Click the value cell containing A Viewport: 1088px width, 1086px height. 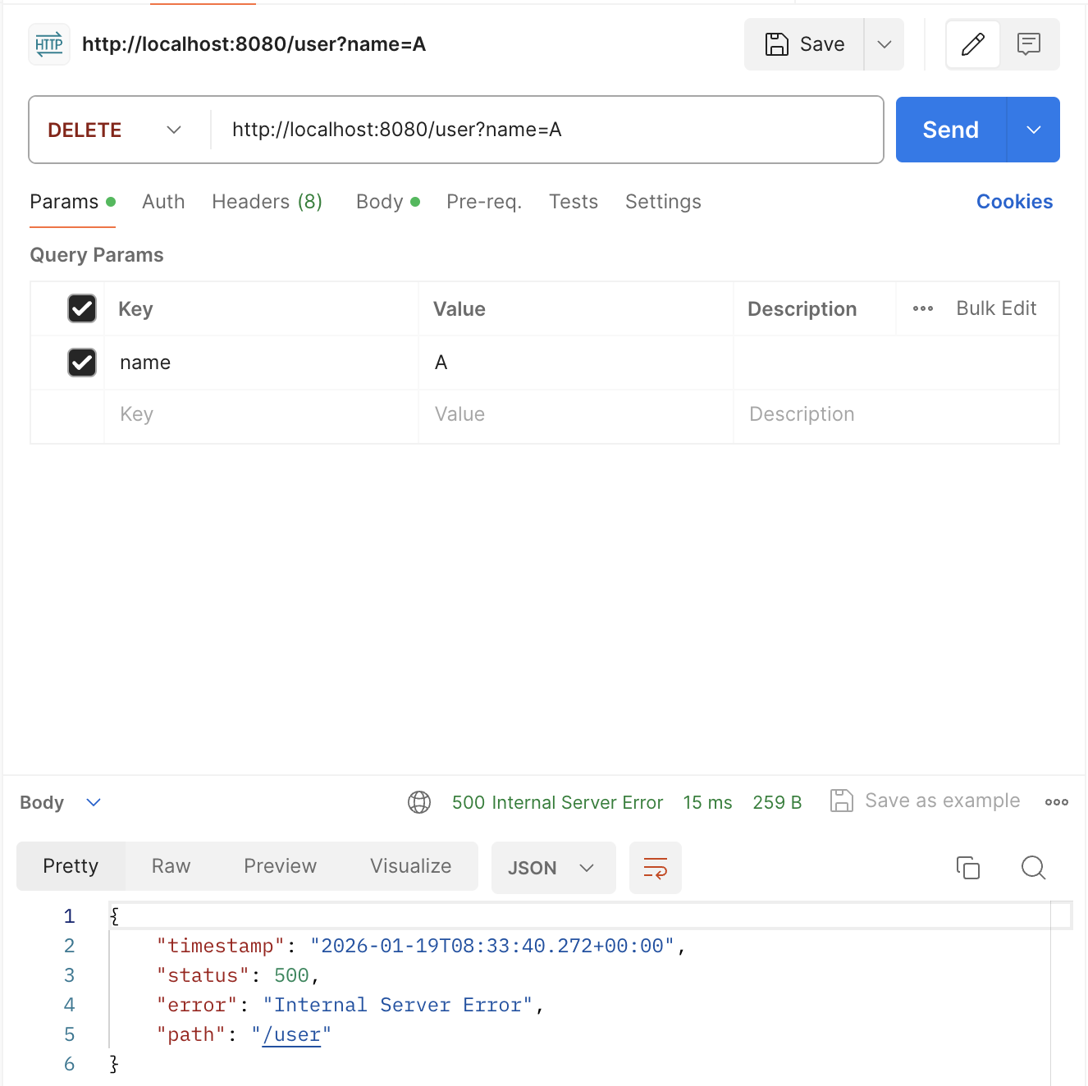tap(576, 363)
